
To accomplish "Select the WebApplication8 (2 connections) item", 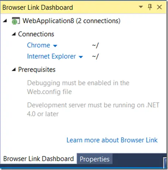I will [71, 21].
